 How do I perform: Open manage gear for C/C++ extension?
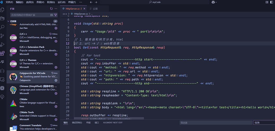(56, 41)
